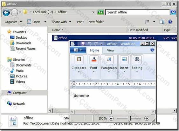Click the Save icon in WordPad title bar
Image resolution: width=179 pixels, height=131 pixels.
[x=83, y=44]
